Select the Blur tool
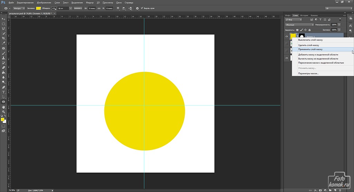The height and width of the screenshot is (192, 354). (x=3, y=77)
